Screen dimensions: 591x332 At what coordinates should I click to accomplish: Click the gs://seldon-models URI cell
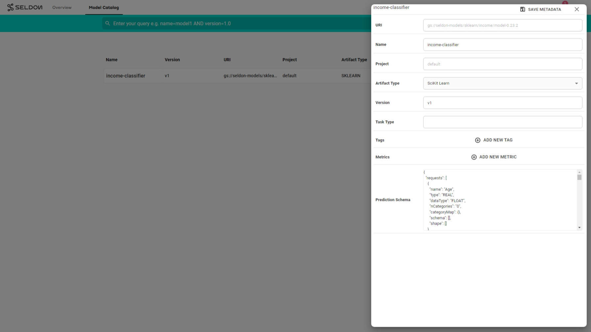250,76
